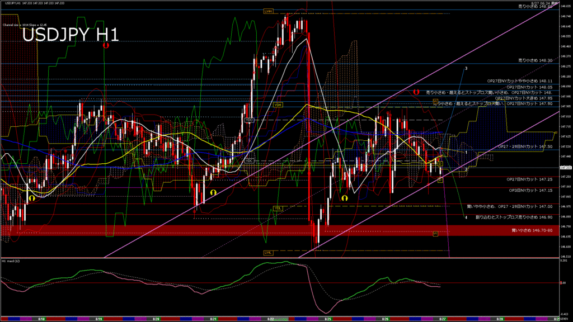Select the YDH price level tag
Viewport: 573px width, 322px height.
click(x=278, y=105)
